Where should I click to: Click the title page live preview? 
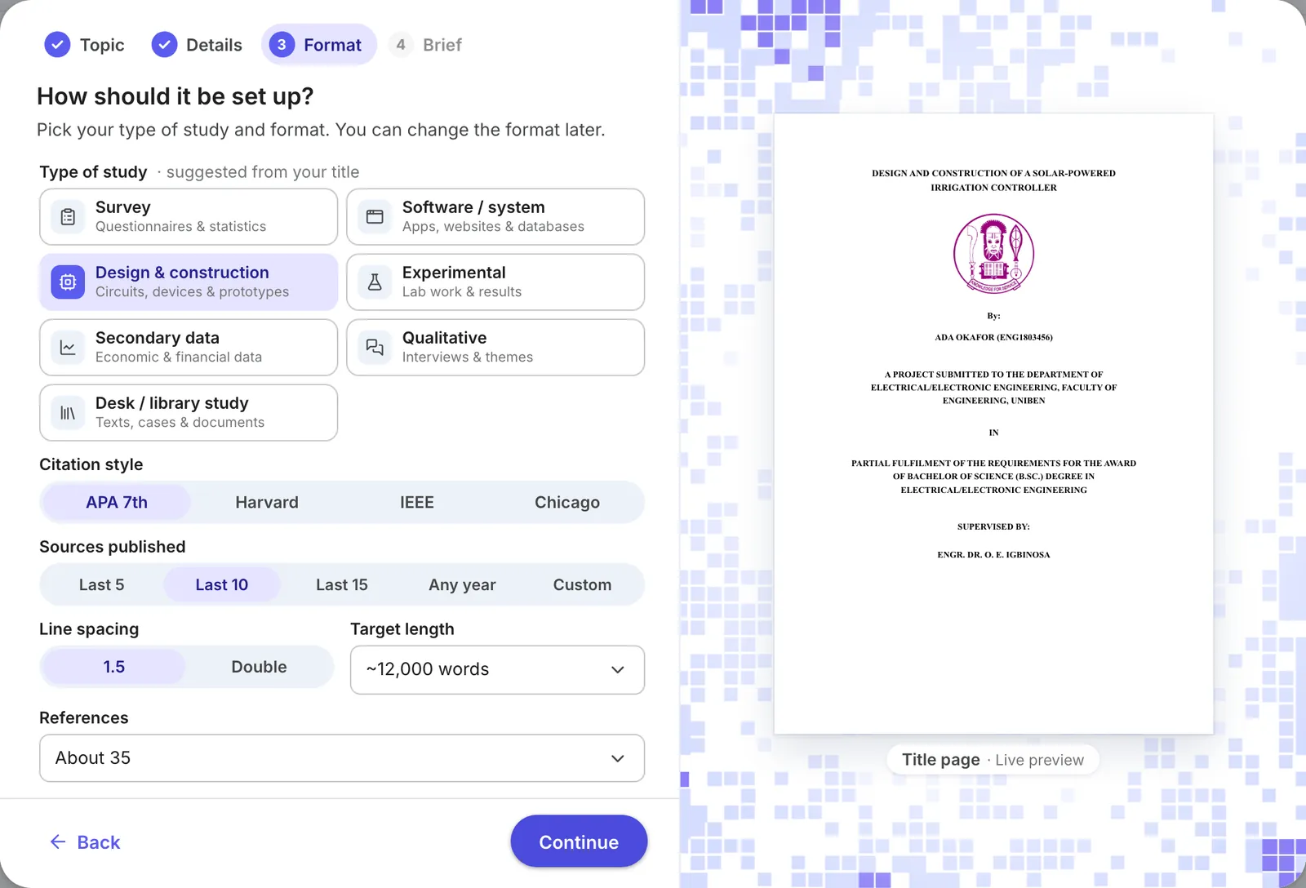[x=993, y=424]
